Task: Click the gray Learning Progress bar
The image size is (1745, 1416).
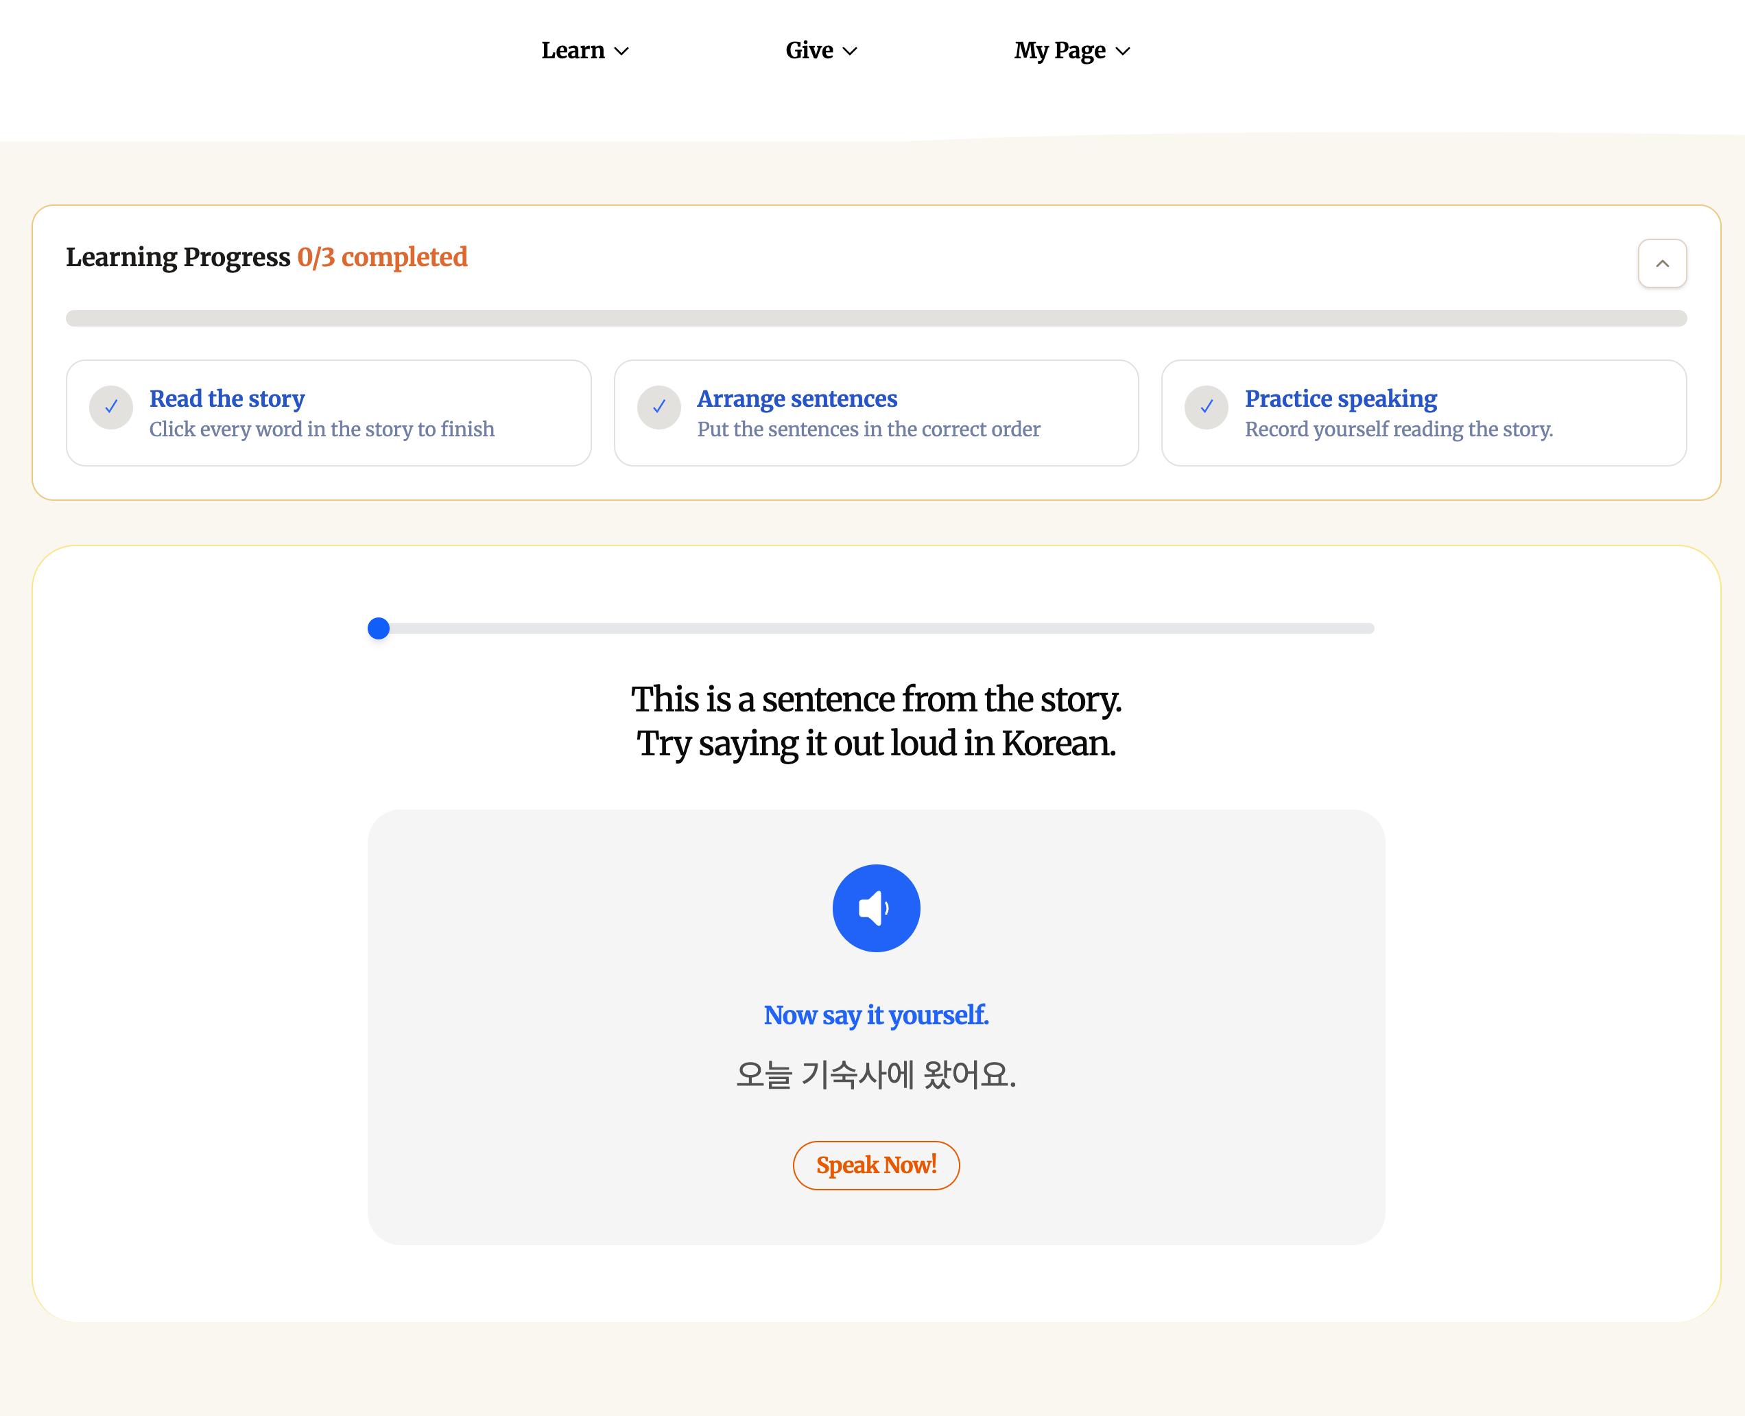Action: coord(876,318)
